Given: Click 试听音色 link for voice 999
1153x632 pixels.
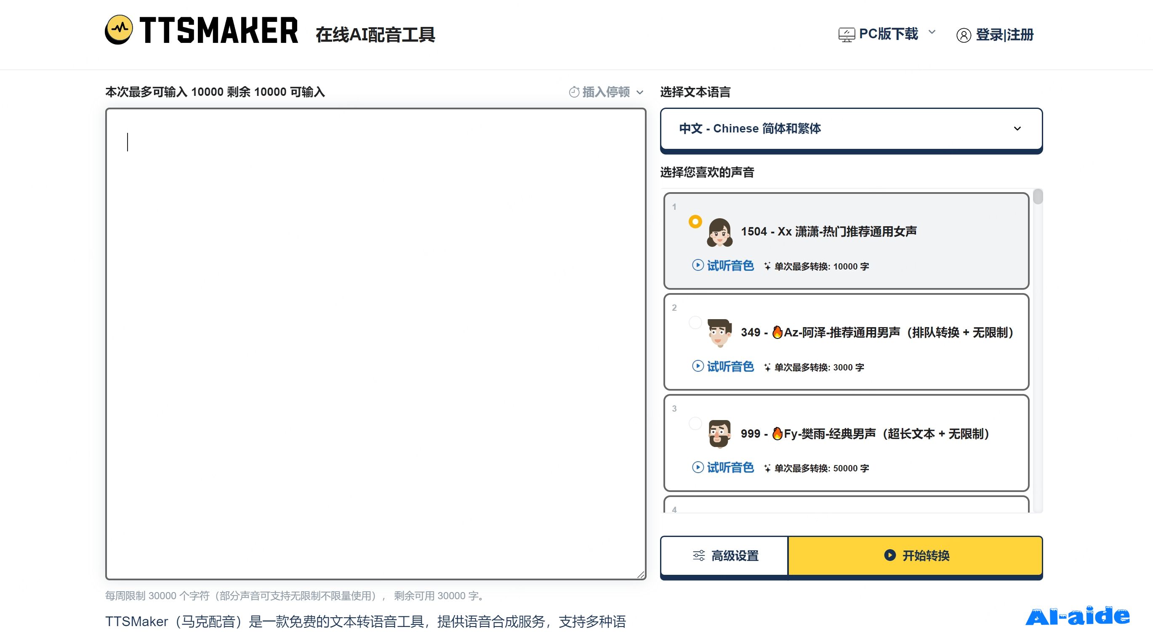Looking at the screenshot, I should click(x=730, y=468).
